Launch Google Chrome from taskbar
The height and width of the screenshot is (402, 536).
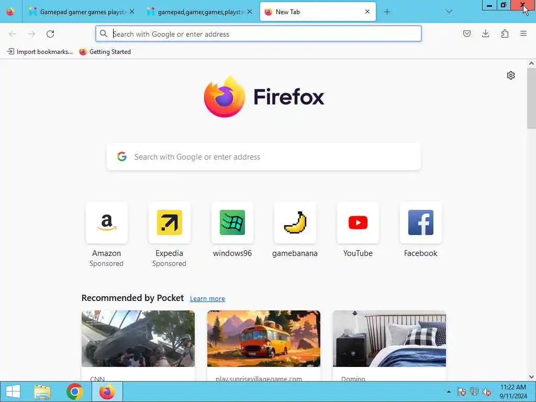click(75, 392)
